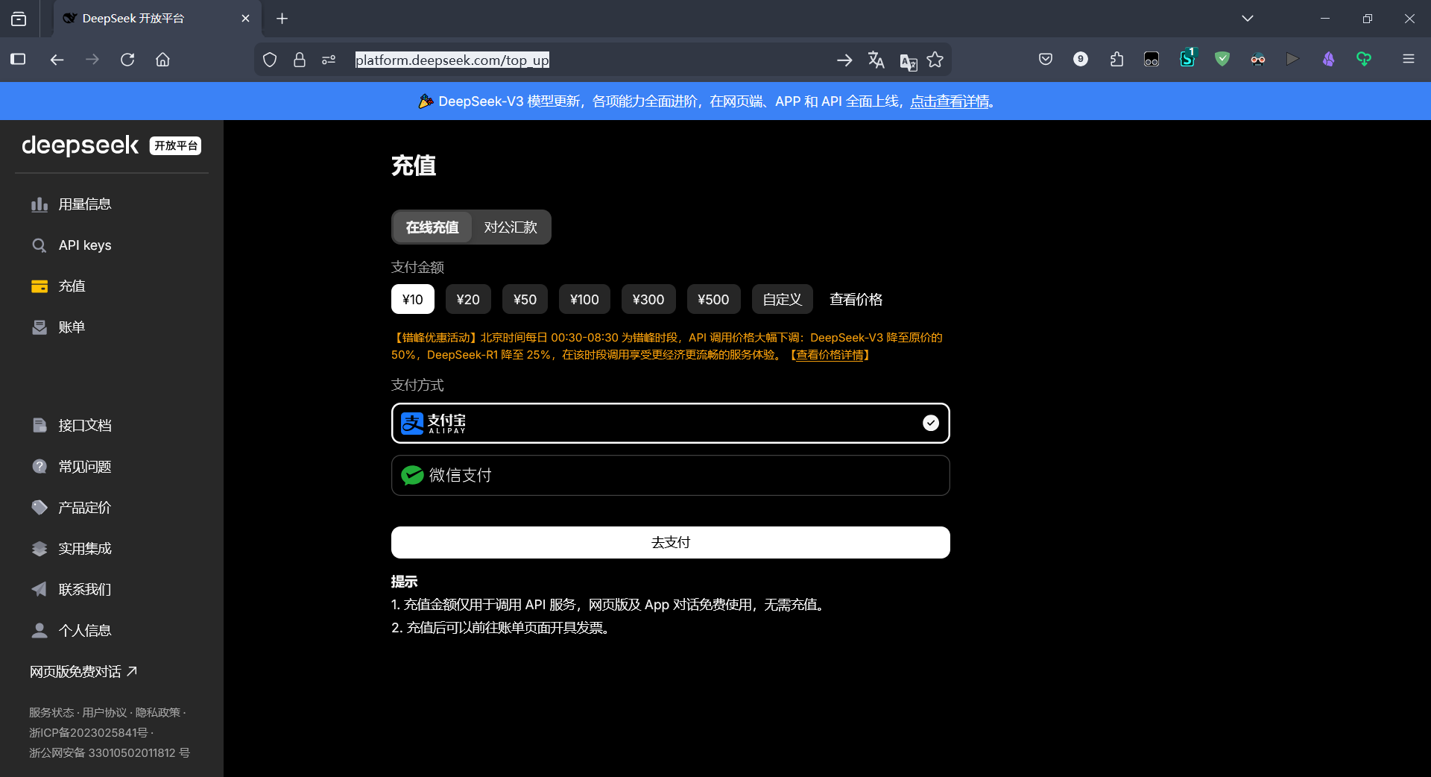Open 查看价格 pricing link

point(856,299)
